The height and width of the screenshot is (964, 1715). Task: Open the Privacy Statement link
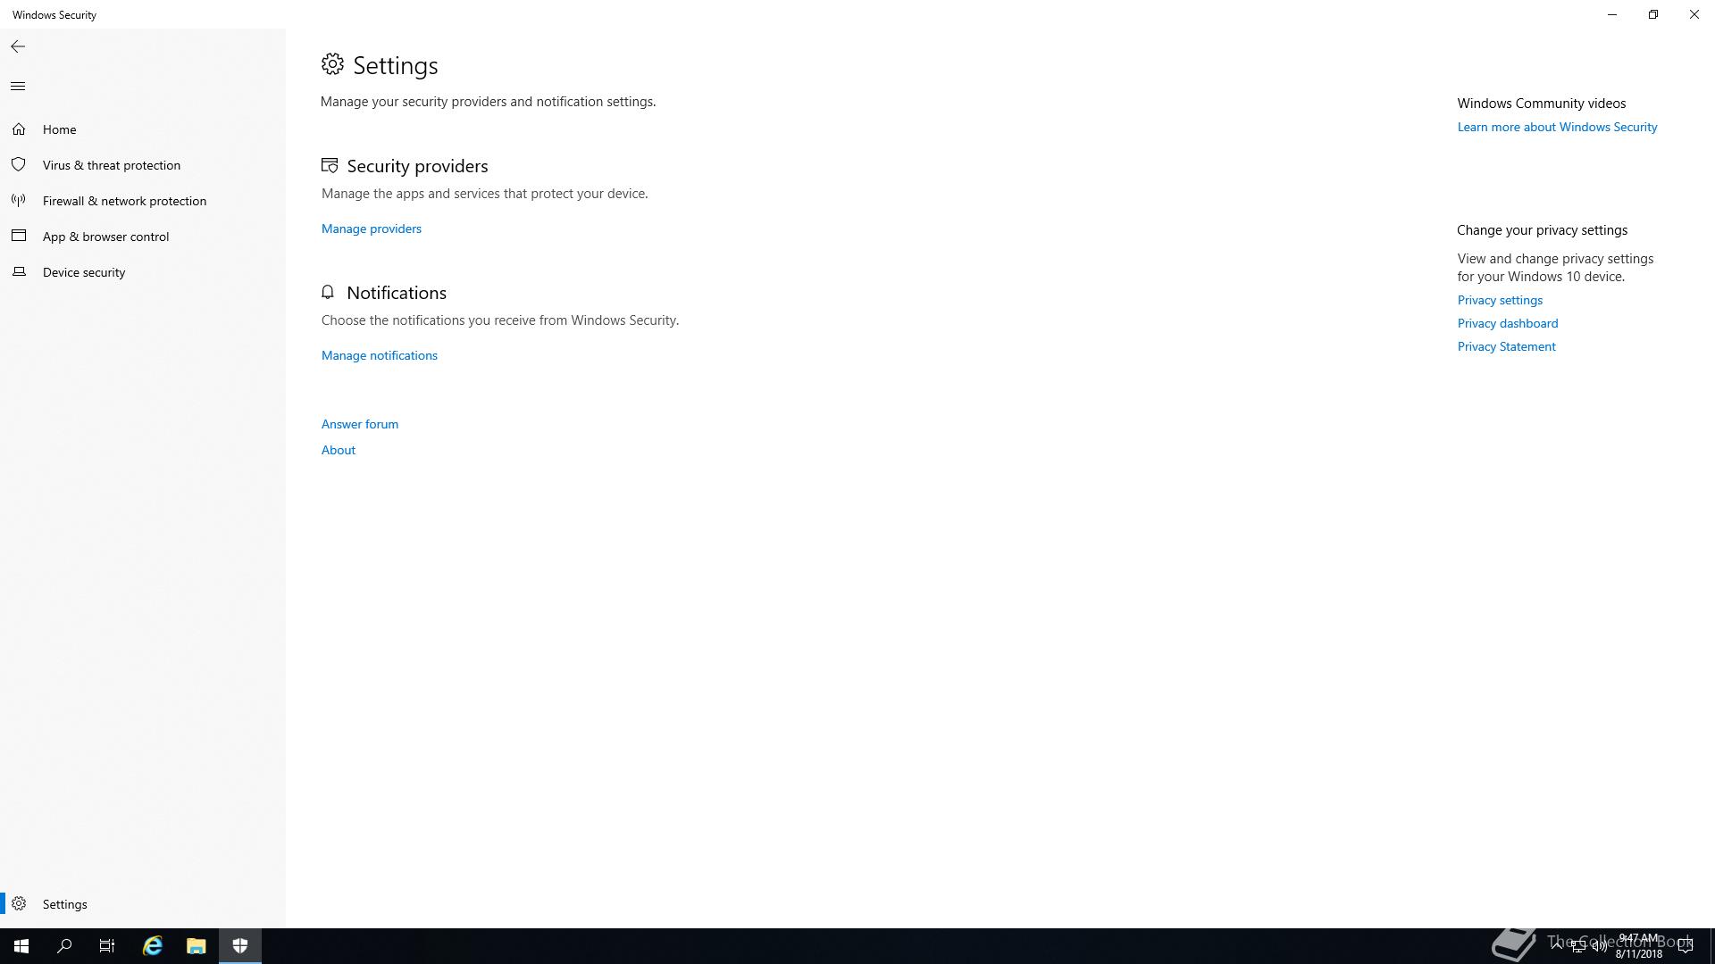[1506, 347]
